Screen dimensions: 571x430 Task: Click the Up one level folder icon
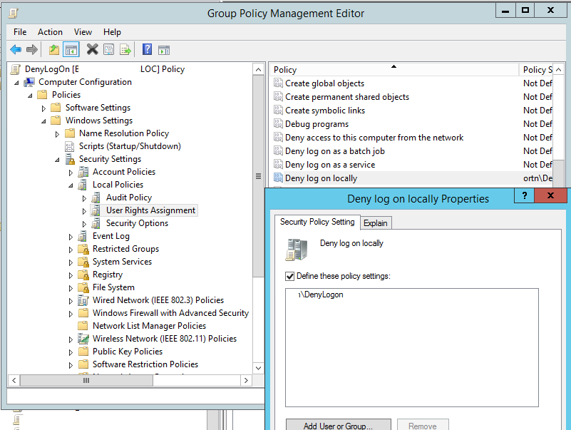(x=54, y=49)
